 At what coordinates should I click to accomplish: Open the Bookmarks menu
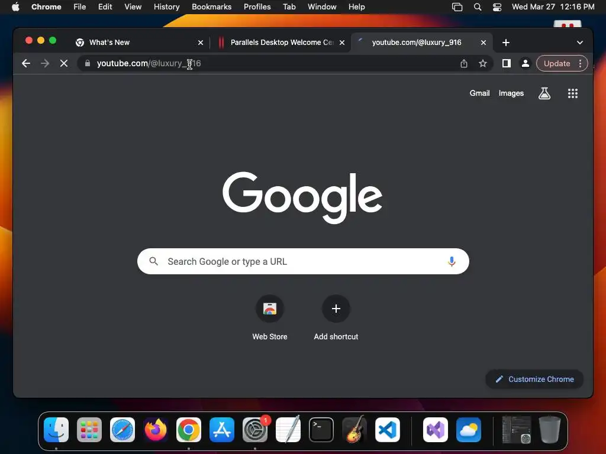(212, 7)
